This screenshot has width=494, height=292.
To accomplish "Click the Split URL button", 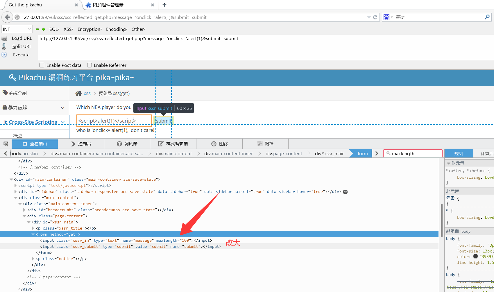I will pos(22,46).
